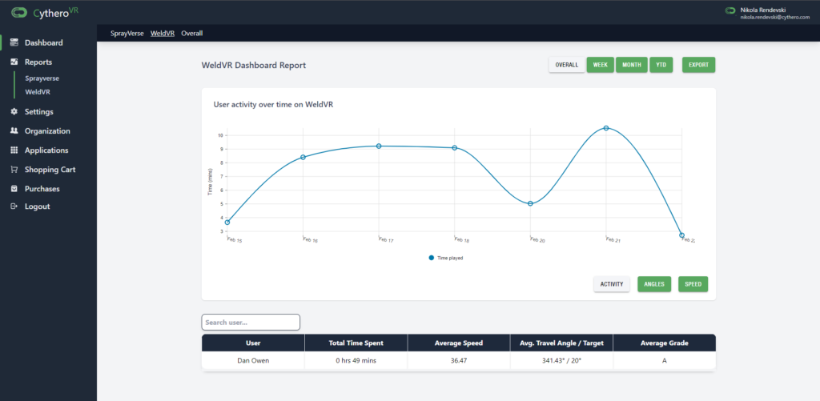Click the Organization people icon

[x=14, y=131]
